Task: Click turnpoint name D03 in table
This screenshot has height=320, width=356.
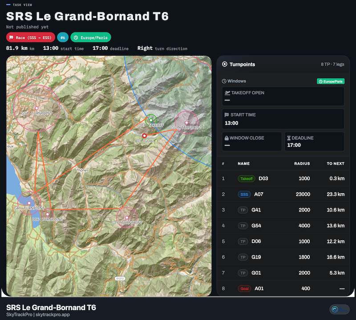Action: tap(263, 178)
